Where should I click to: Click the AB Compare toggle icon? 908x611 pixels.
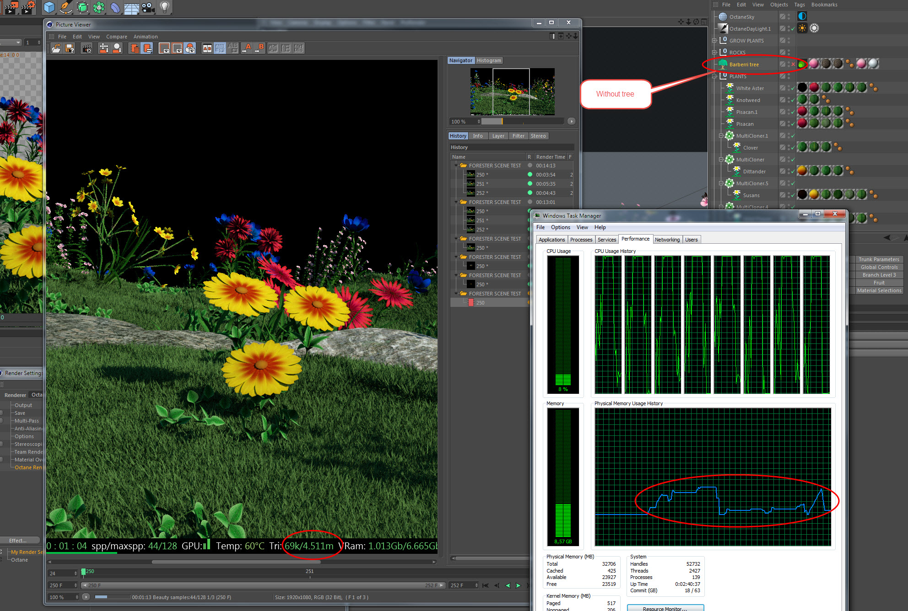pyautogui.click(x=207, y=48)
